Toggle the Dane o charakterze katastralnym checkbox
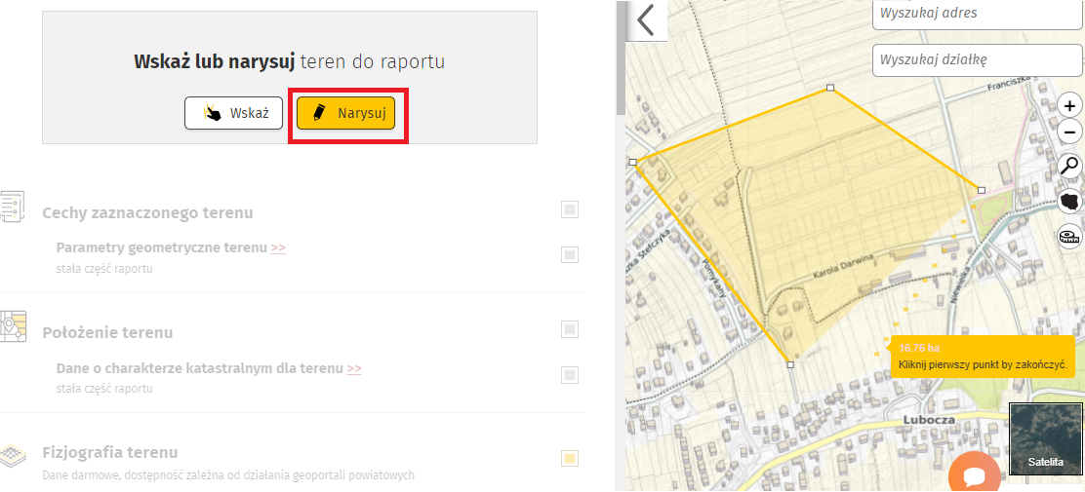This screenshot has height=492, width=1085. click(x=570, y=375)
